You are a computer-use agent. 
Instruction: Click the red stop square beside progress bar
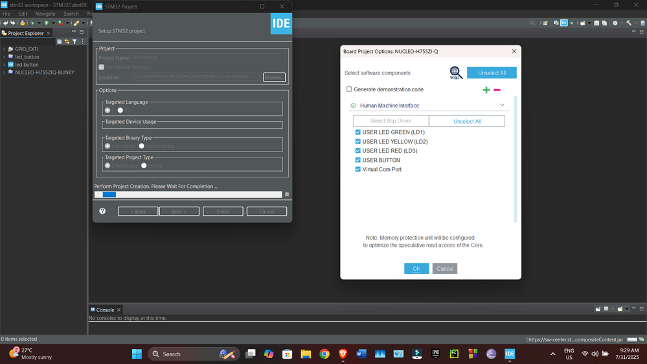287,194
